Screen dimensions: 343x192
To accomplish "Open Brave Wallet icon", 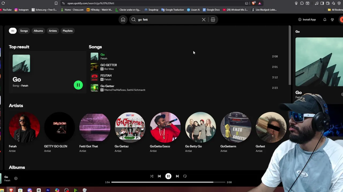I will (x=328, y=3).
